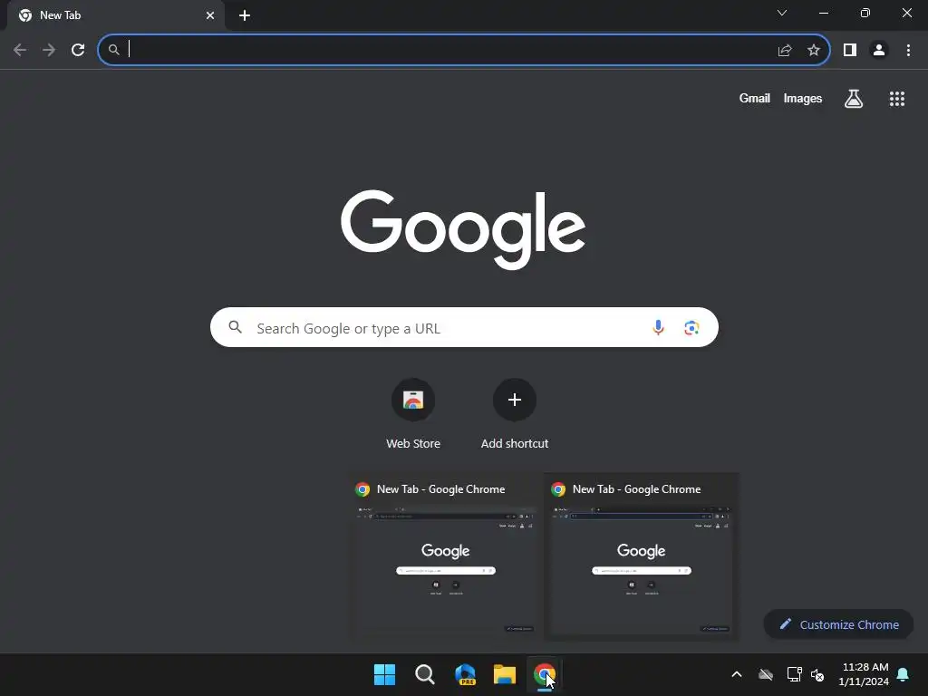This screenshot has height=696, width=928.
Task: Select the right New Tab window preview
Action: click(642, 556)
